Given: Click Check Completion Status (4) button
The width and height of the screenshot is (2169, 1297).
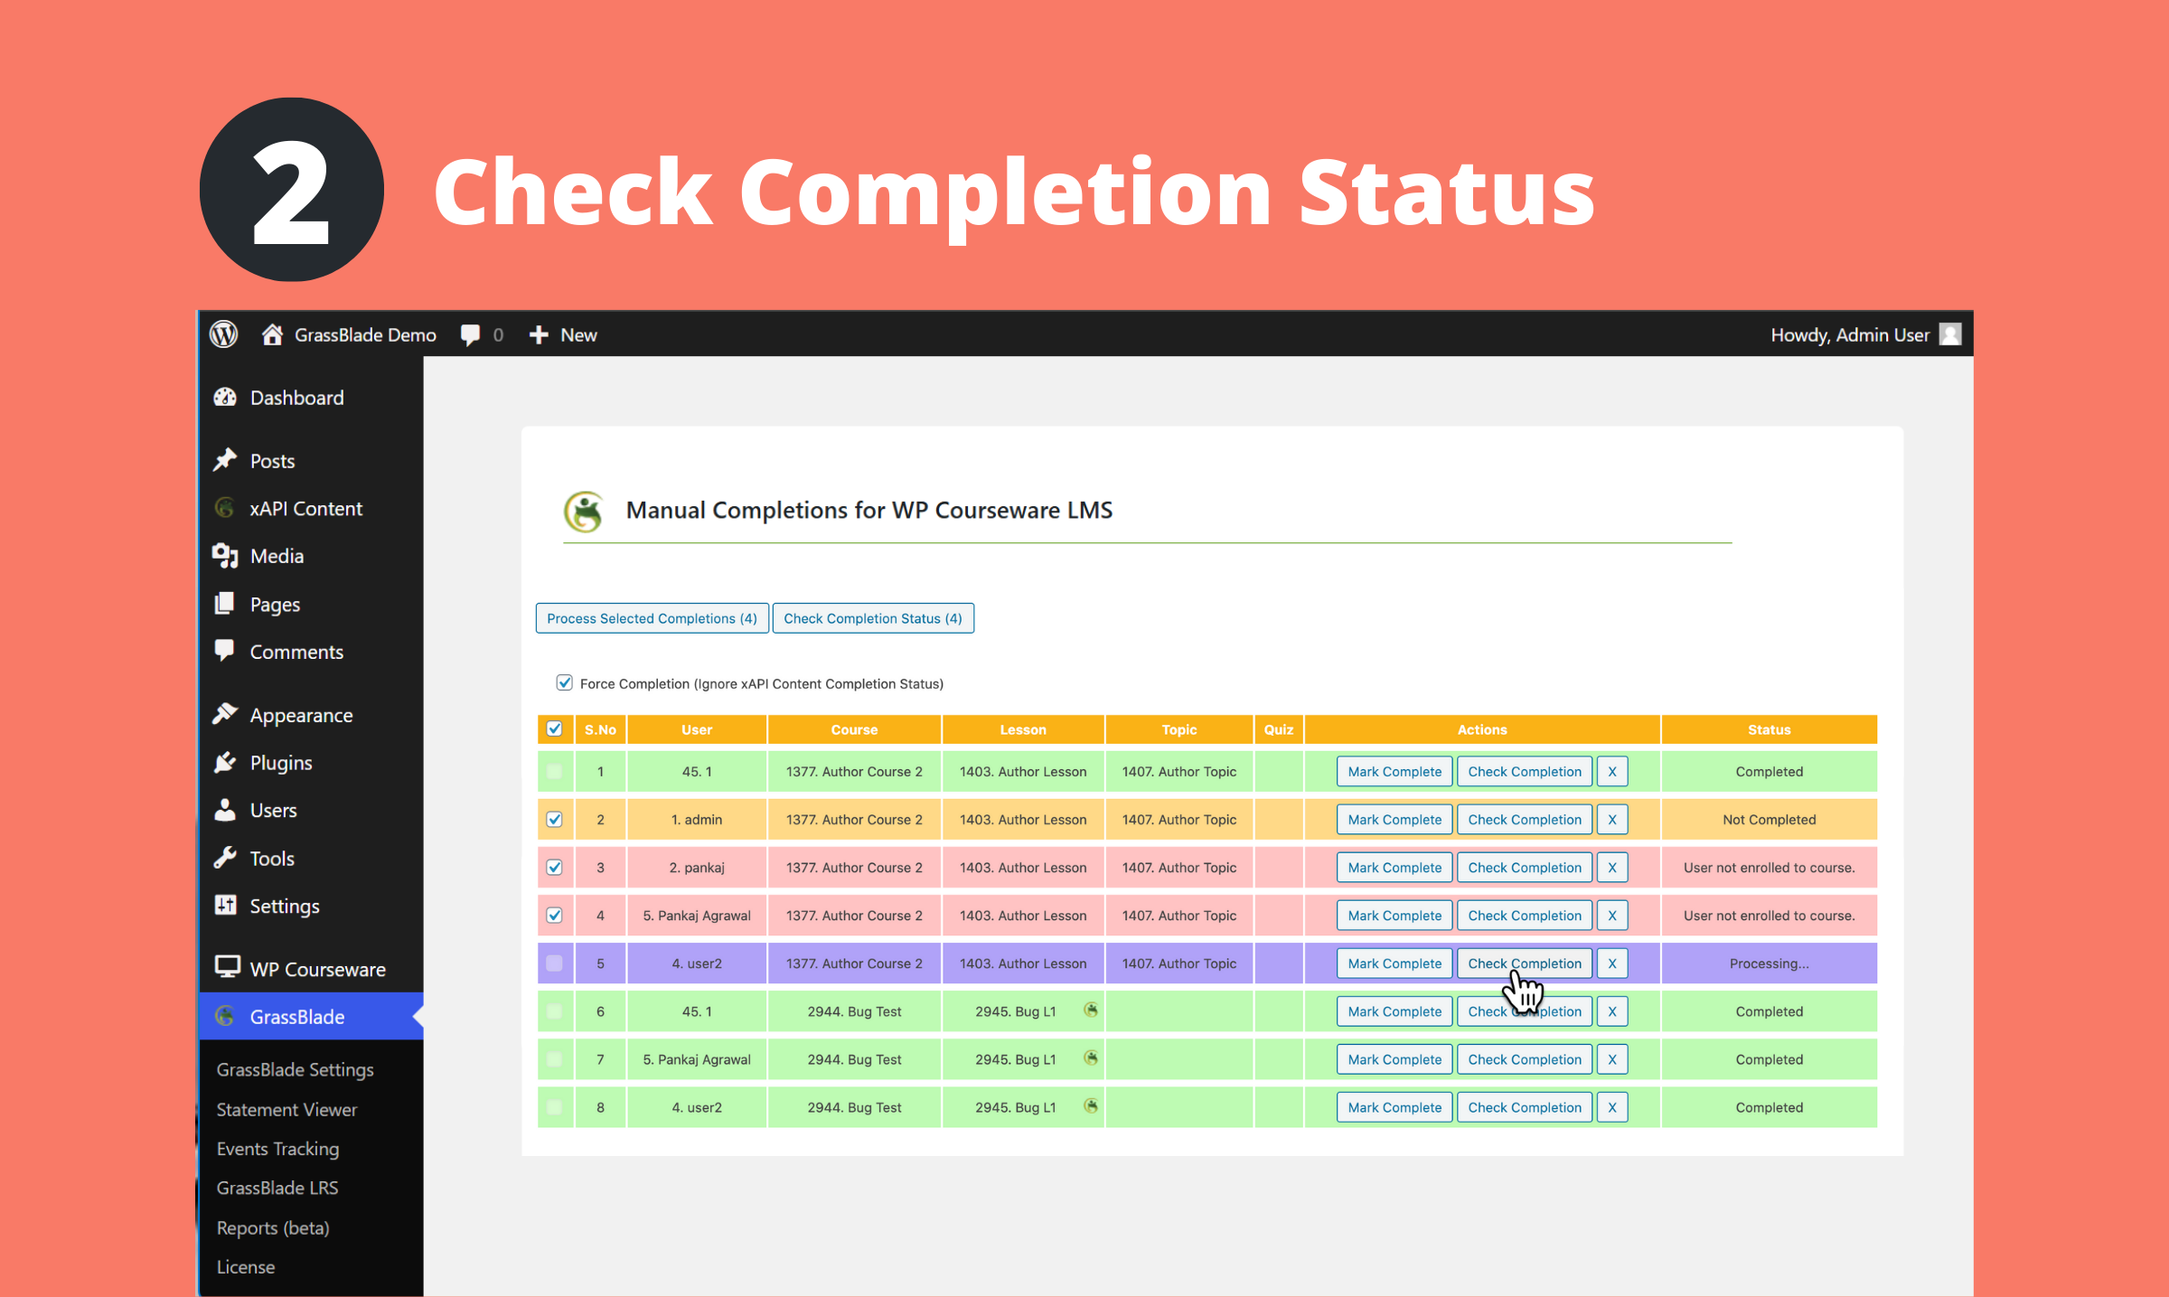Looking at the screenshot, I should [x=873, y=618].
